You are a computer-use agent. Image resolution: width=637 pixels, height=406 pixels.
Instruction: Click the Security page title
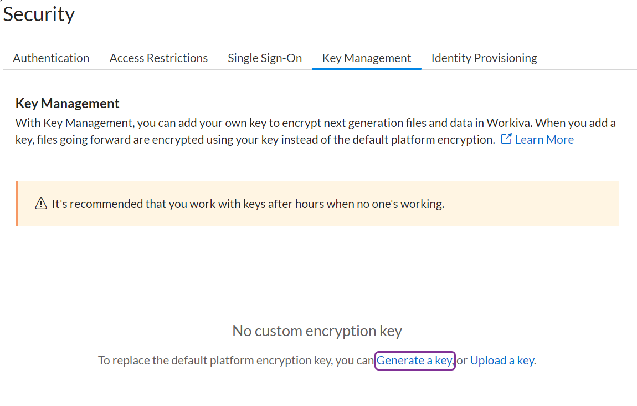pos(39,14)
